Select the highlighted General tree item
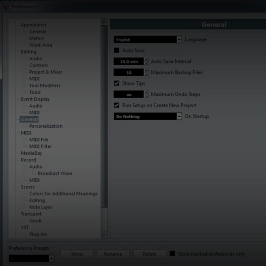Screen dimensions: 266x266 click(x=29, y=119)
